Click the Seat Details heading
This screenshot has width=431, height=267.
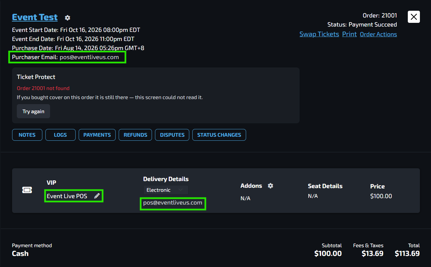[325, 186]
